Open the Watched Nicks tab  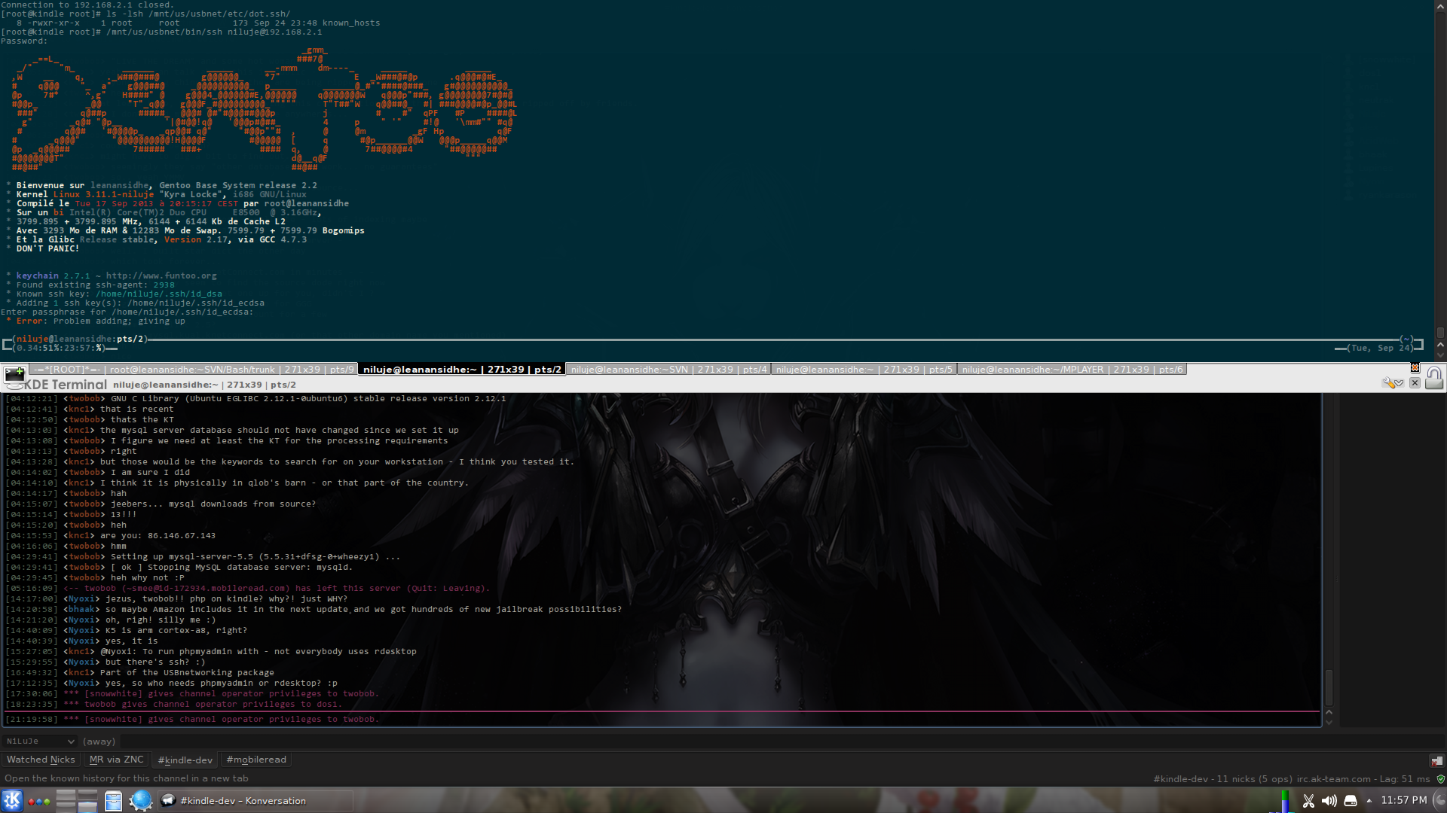pos(41,760)
